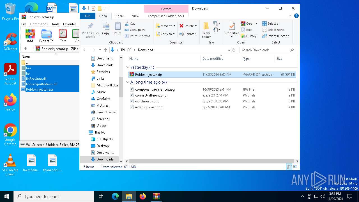
Task: Click Extract To in WinRAR toolbar
Action: pyautogui.click(x=46, y=36)
